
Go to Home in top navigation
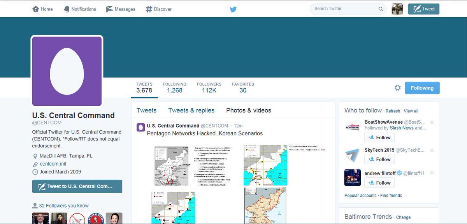tap(42, 9)
